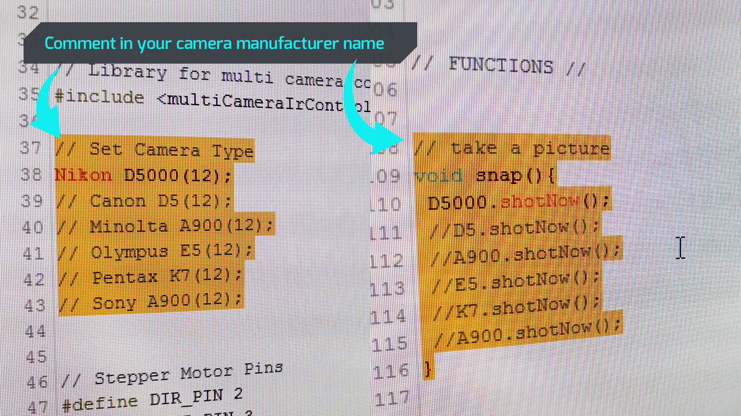Click the "// FUNCTIONS //" heading comment
The image size is (741, 416).
(499, 66)
